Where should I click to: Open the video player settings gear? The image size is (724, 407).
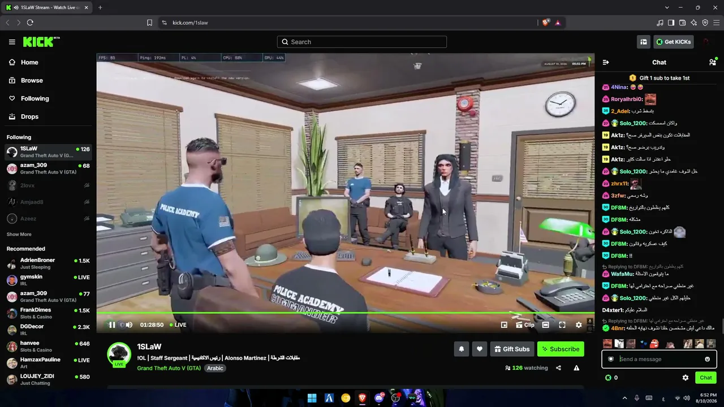click(579, 325)
